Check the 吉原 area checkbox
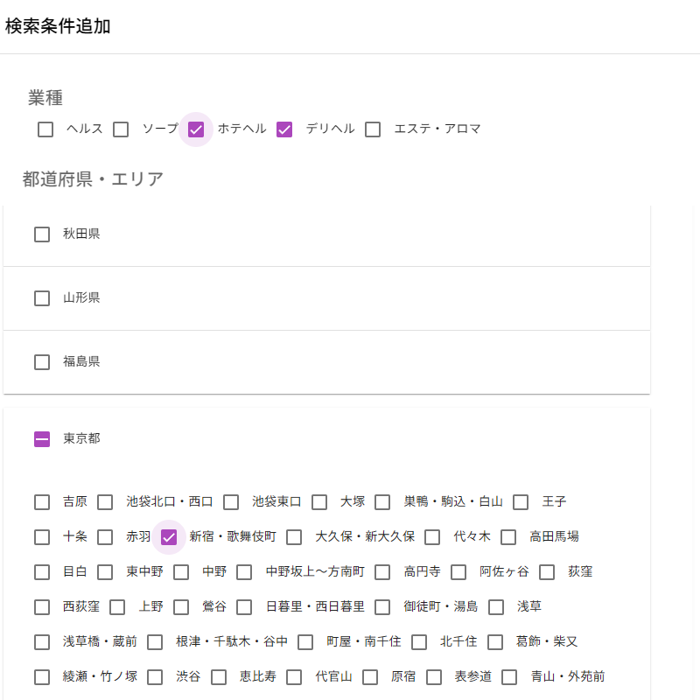 coord(42,502)
